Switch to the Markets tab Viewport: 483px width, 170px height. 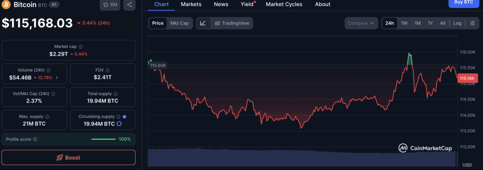point(191,4)
